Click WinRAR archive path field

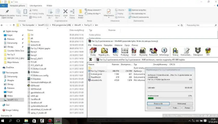pyautogui.click(x=157, y=60)
